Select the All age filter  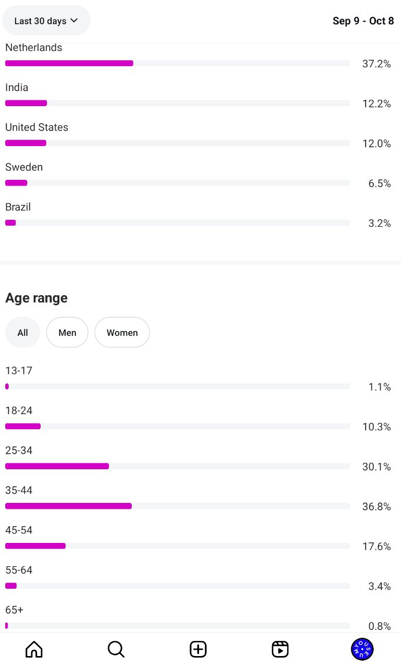tap(23, 332)
